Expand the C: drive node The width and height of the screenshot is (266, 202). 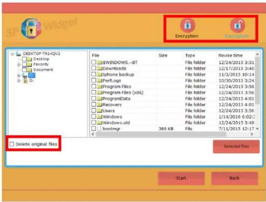(19, 75)
